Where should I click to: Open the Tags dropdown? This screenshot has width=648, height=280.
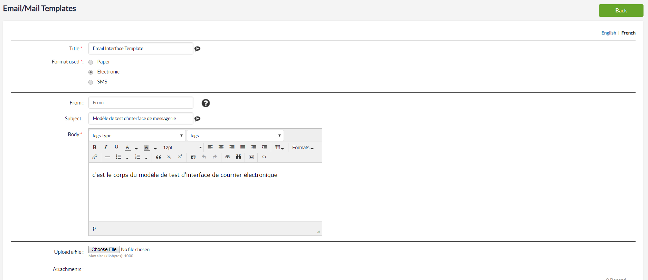(235, 136)
